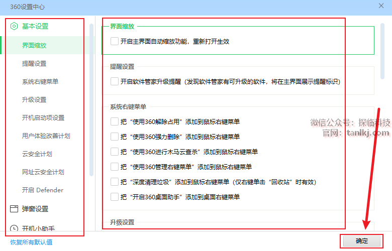392x251 pixels.
Task: Click the 确定 button
Action: pyautogui.click(x=361, y=241)
